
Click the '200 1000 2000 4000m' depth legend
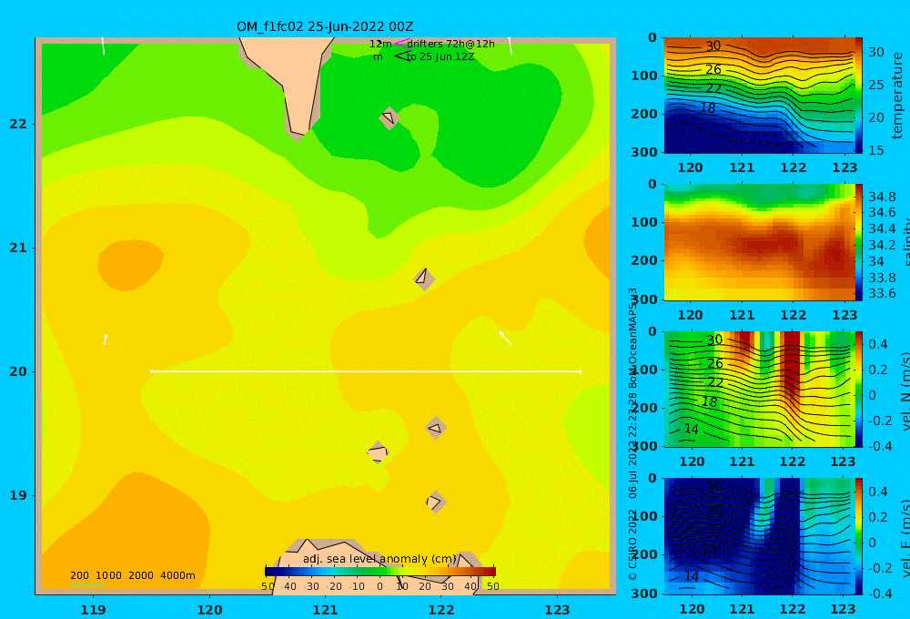pos(133,575)
